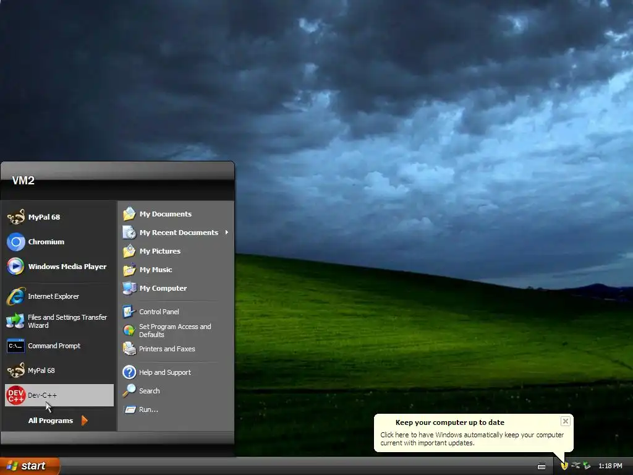Screen dimensions: 633x475
Task: Open Windows Media Player
Action: pyautogui.click(x=59, y=267)
